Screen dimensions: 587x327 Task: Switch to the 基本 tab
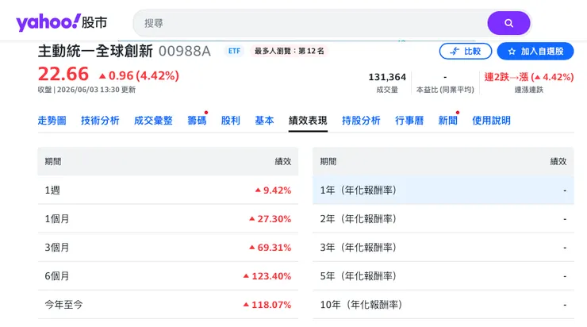[x=264, y=121]
